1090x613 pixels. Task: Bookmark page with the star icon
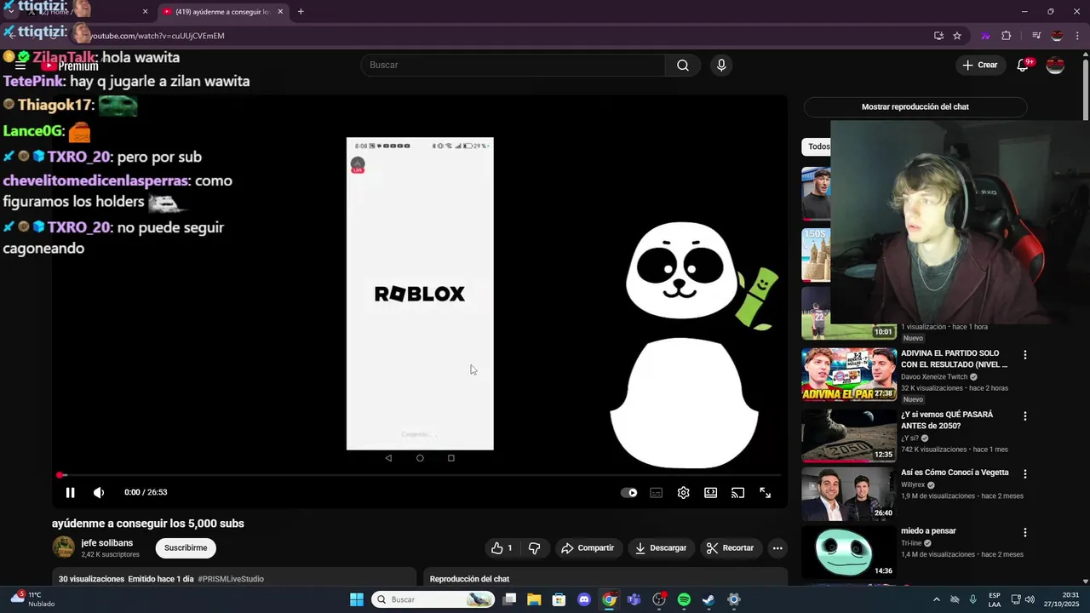pos(957,36)
